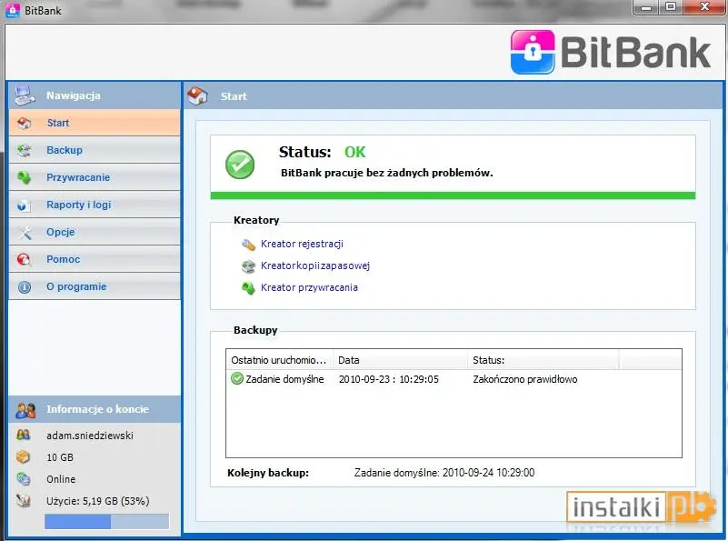The height and width of the screenshot is (541, 728).
Task: Click the OK status text
Action: 354,152
